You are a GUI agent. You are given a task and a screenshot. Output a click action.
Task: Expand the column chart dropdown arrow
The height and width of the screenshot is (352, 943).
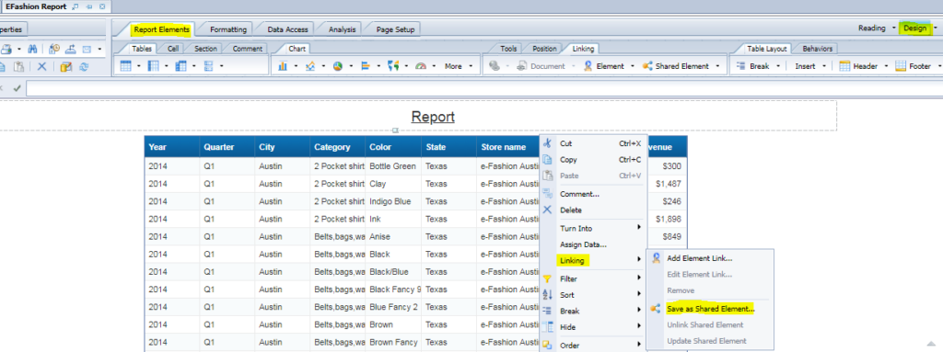point(296,66)
